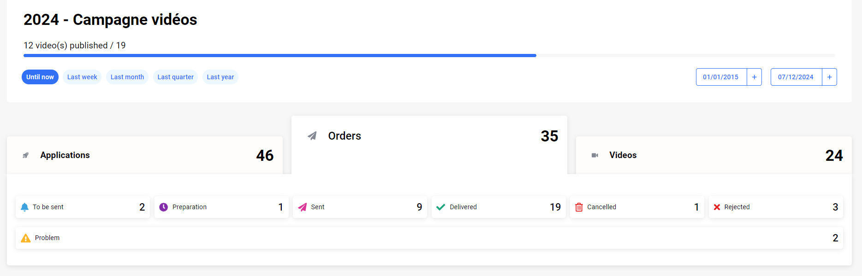Click the pink paper plane Sent icon
862x276 pixels.
pos(302,207)
